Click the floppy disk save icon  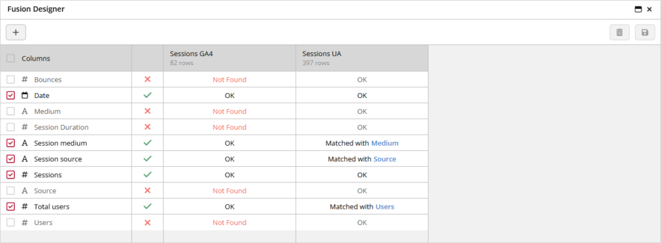pos(645,32)
